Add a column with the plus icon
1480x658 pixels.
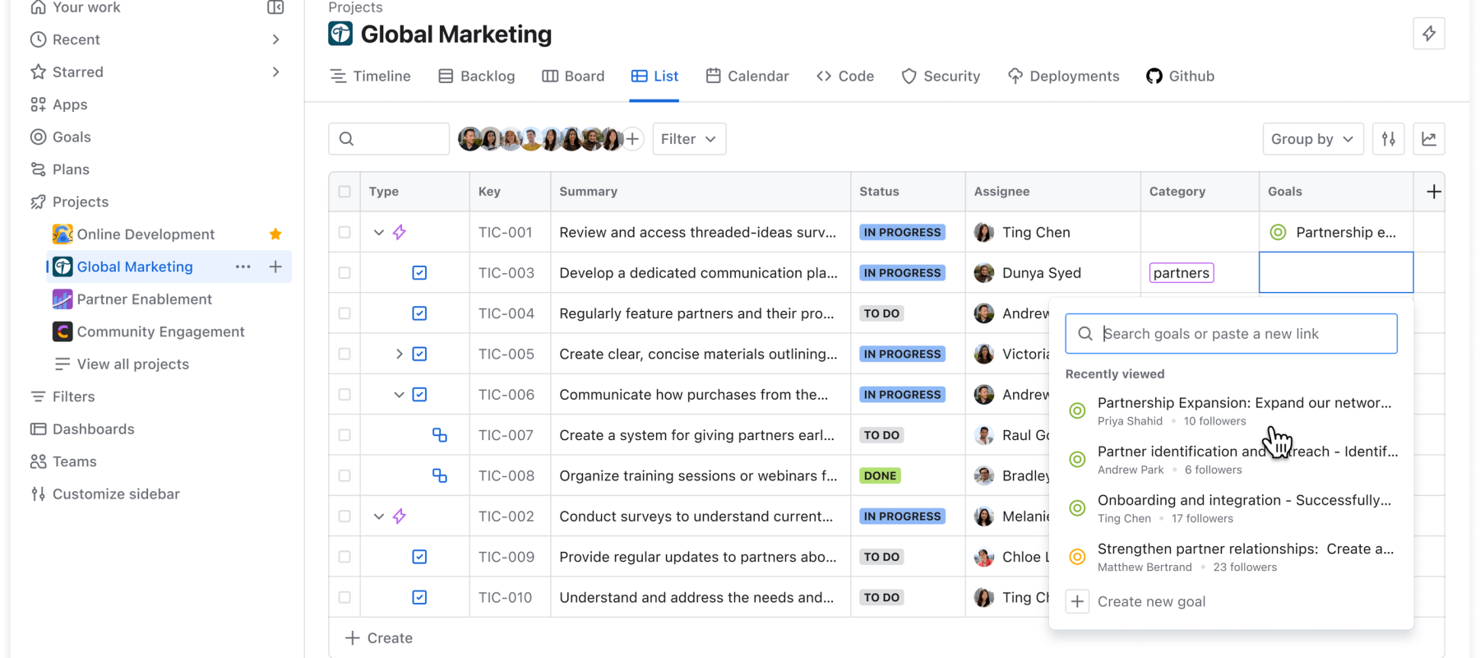(x=1434, y=192)
